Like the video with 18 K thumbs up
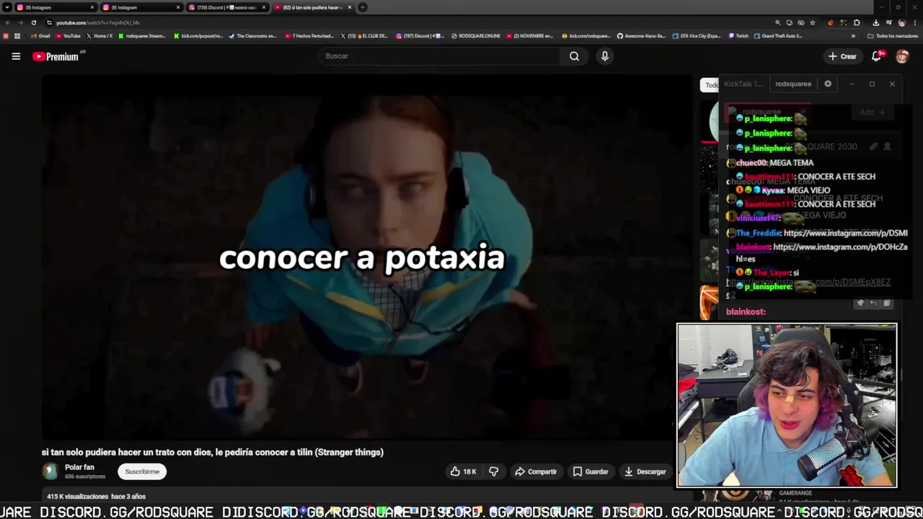The image size is (923, 519). [x=463, y=471]
